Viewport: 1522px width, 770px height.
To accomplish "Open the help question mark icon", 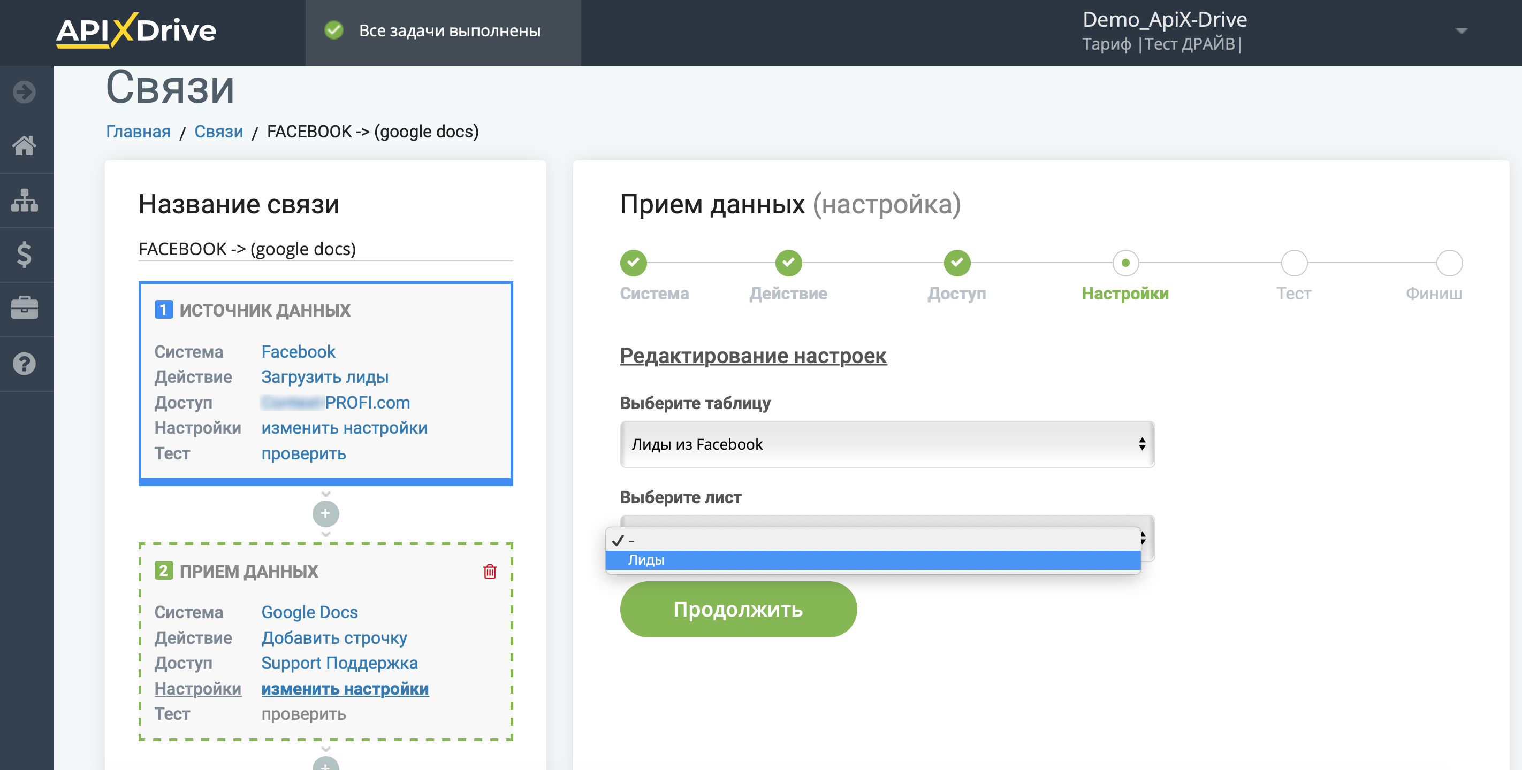I will (24, 364).
